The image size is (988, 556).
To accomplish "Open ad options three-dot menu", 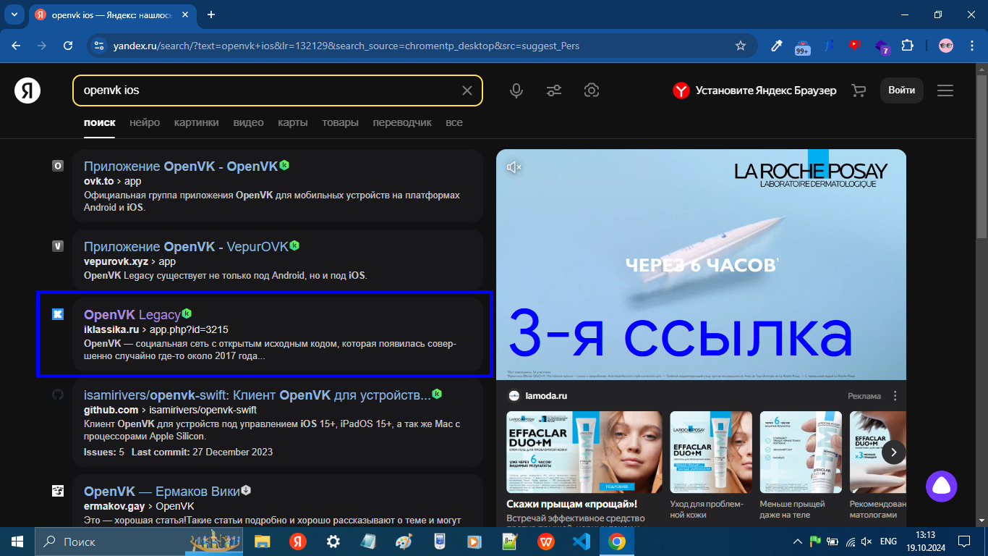I will coord(895,396).
